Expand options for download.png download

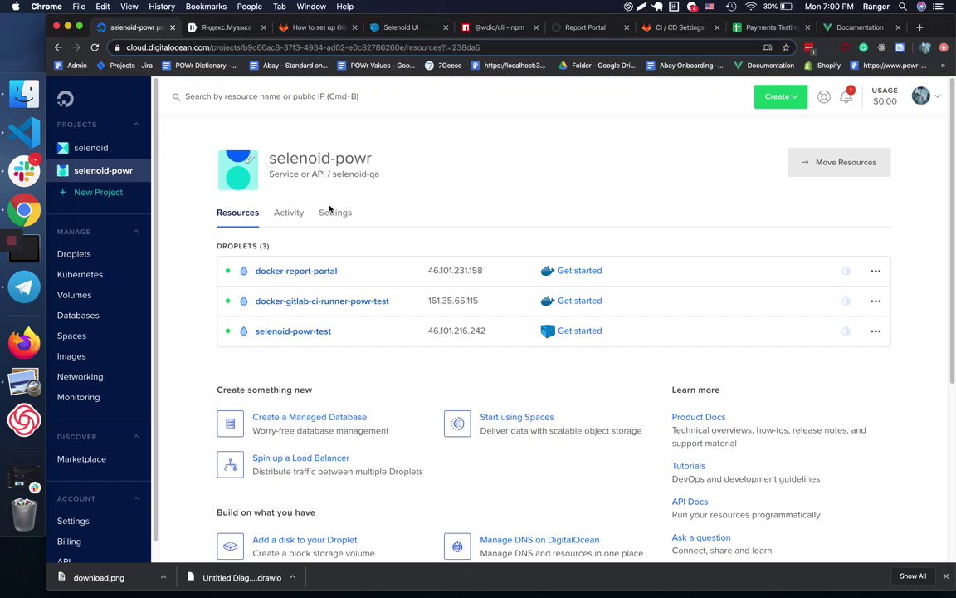coord(163,577)
